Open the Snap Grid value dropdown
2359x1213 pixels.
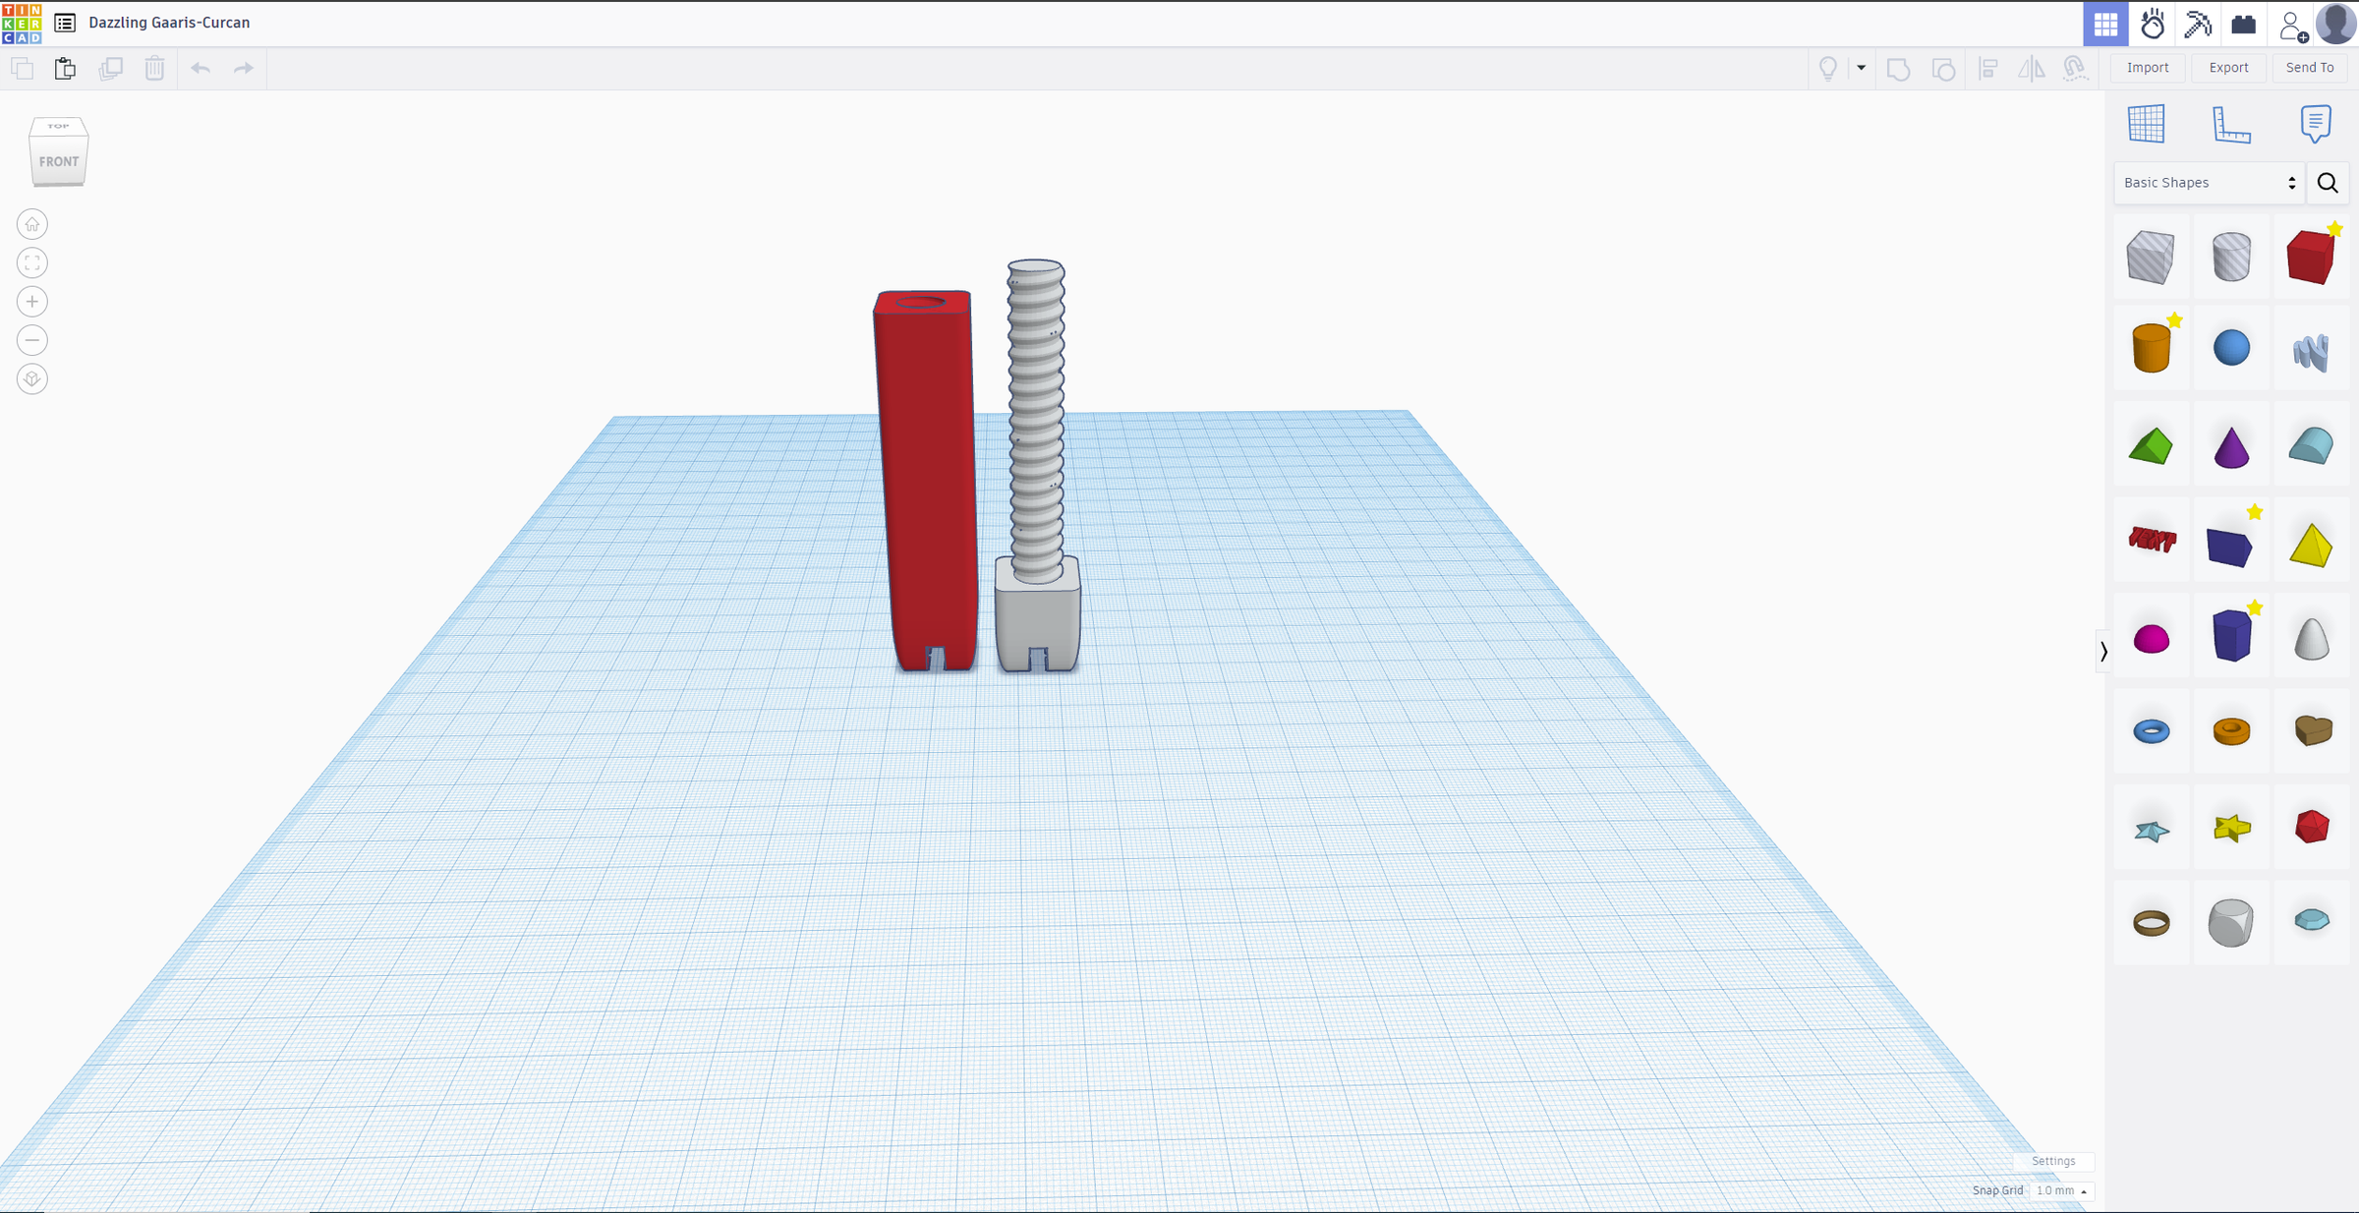pos(2059,1190)
